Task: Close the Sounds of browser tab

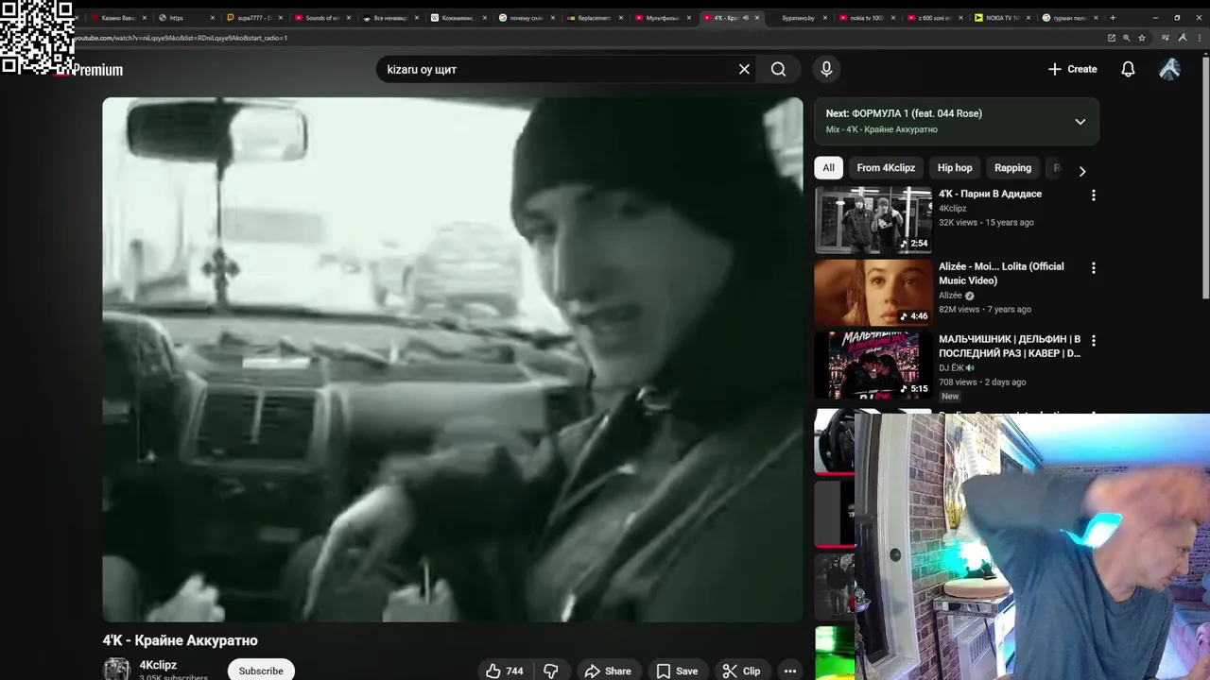Action: point(349,18)
